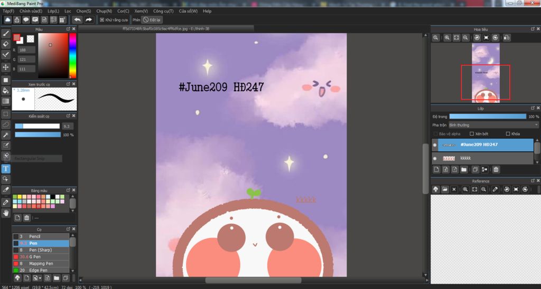Enable the Khóa lock checkbox
Viewport: 541px width, 289px height.
508,133
